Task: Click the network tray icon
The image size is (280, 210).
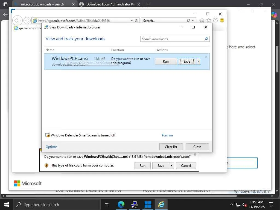Action: (238, 205)
